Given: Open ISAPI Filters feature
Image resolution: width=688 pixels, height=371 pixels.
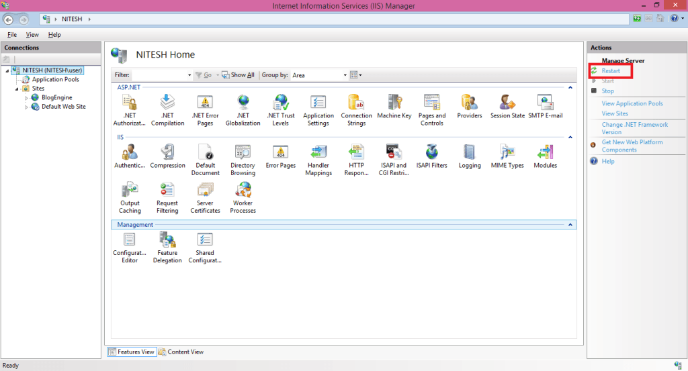Looking at the screenshot, I should point(432,156).
